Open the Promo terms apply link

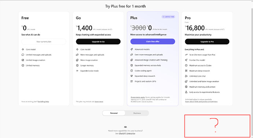click(x=137, y=97)
